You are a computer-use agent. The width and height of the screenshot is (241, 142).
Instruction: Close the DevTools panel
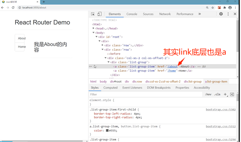[x=235, y=14]
